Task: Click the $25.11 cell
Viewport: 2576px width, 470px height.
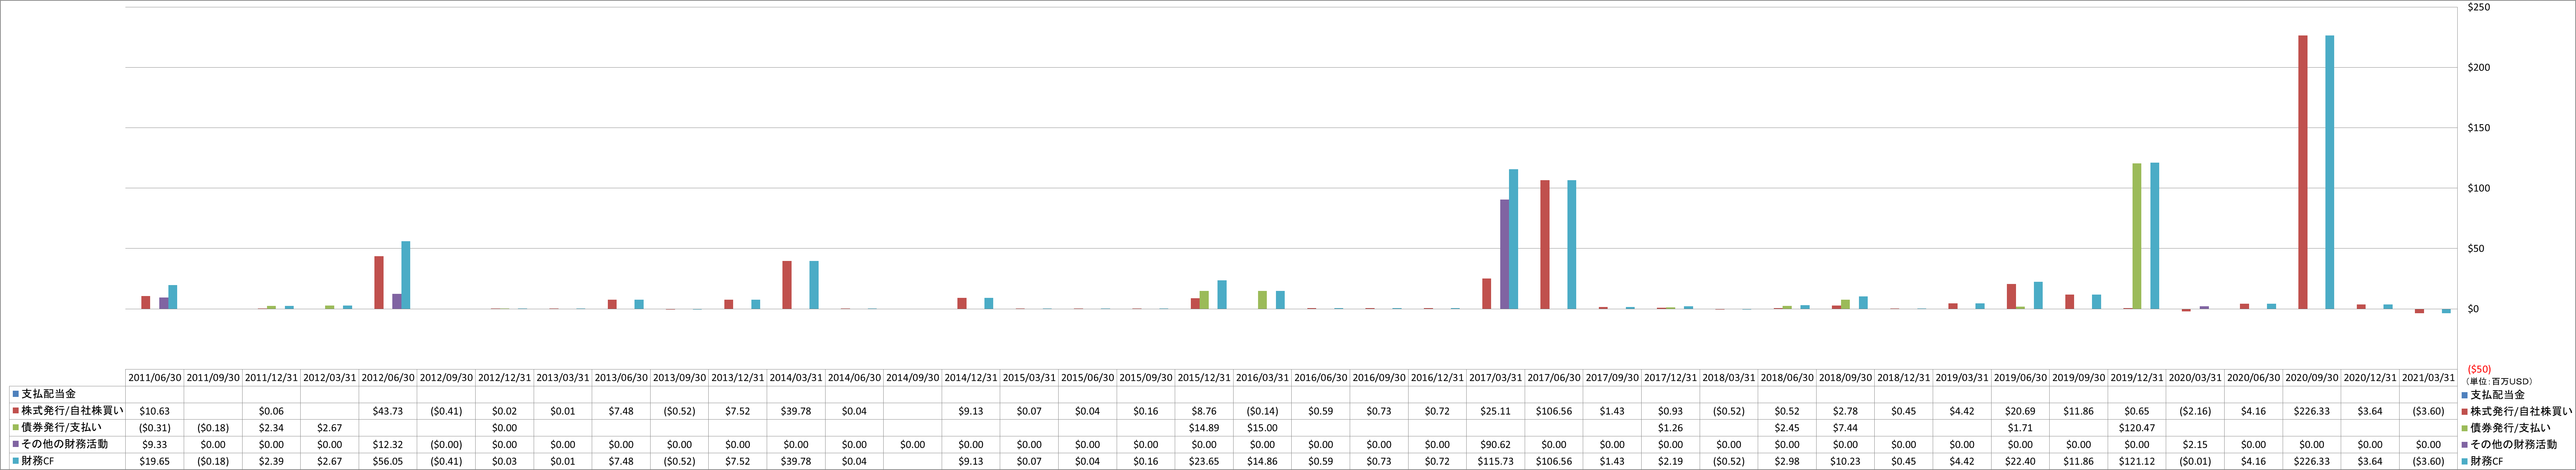Action: 1496,411
